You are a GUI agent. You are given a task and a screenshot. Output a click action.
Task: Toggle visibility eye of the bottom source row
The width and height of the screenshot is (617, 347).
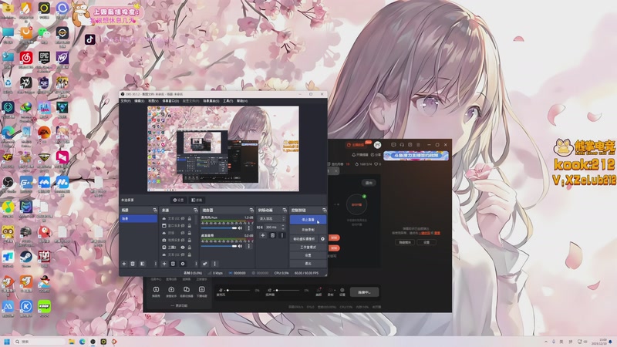click(183, 254)
